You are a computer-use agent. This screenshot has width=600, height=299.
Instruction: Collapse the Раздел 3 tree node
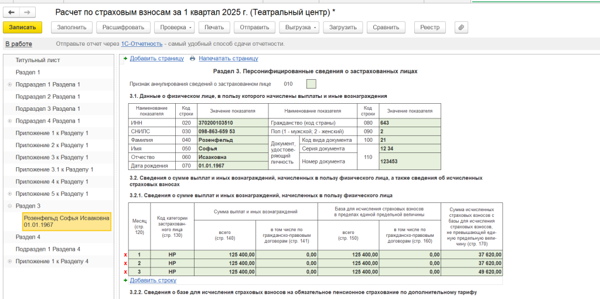(9, 206)
